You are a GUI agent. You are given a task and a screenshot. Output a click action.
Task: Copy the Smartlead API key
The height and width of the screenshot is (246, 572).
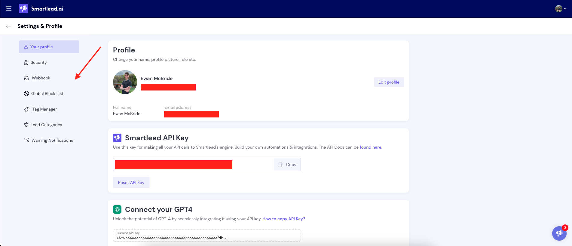[287, 164]
